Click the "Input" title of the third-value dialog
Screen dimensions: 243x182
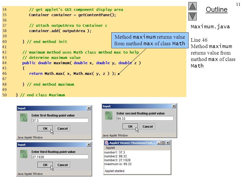[x=21, y=145]
